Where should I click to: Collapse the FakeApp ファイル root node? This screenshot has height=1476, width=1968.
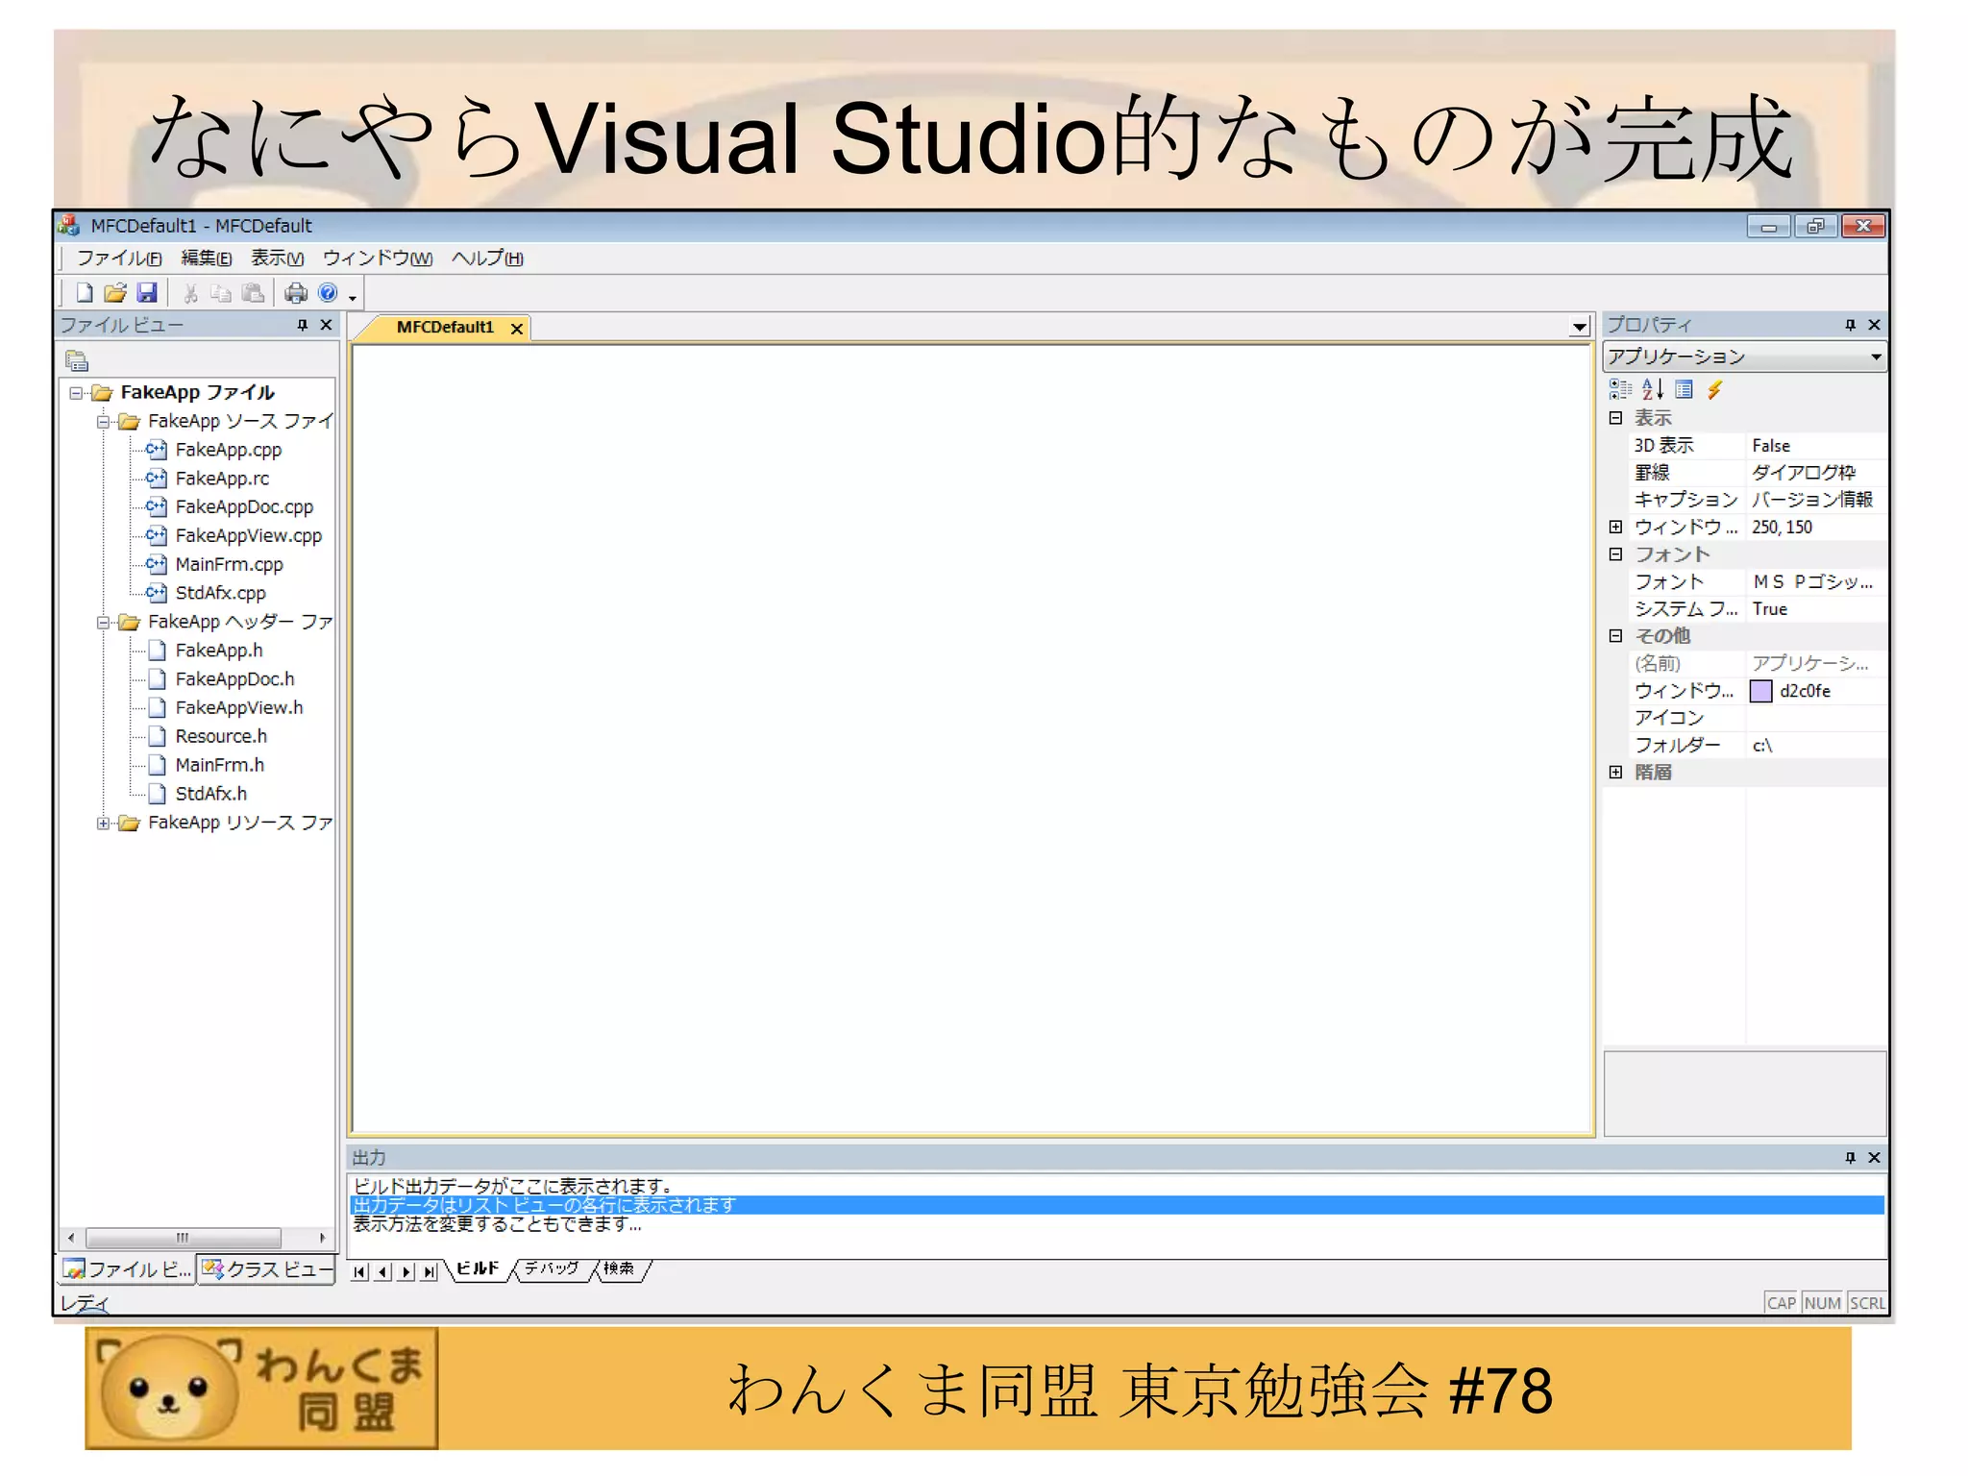[76, 393]
